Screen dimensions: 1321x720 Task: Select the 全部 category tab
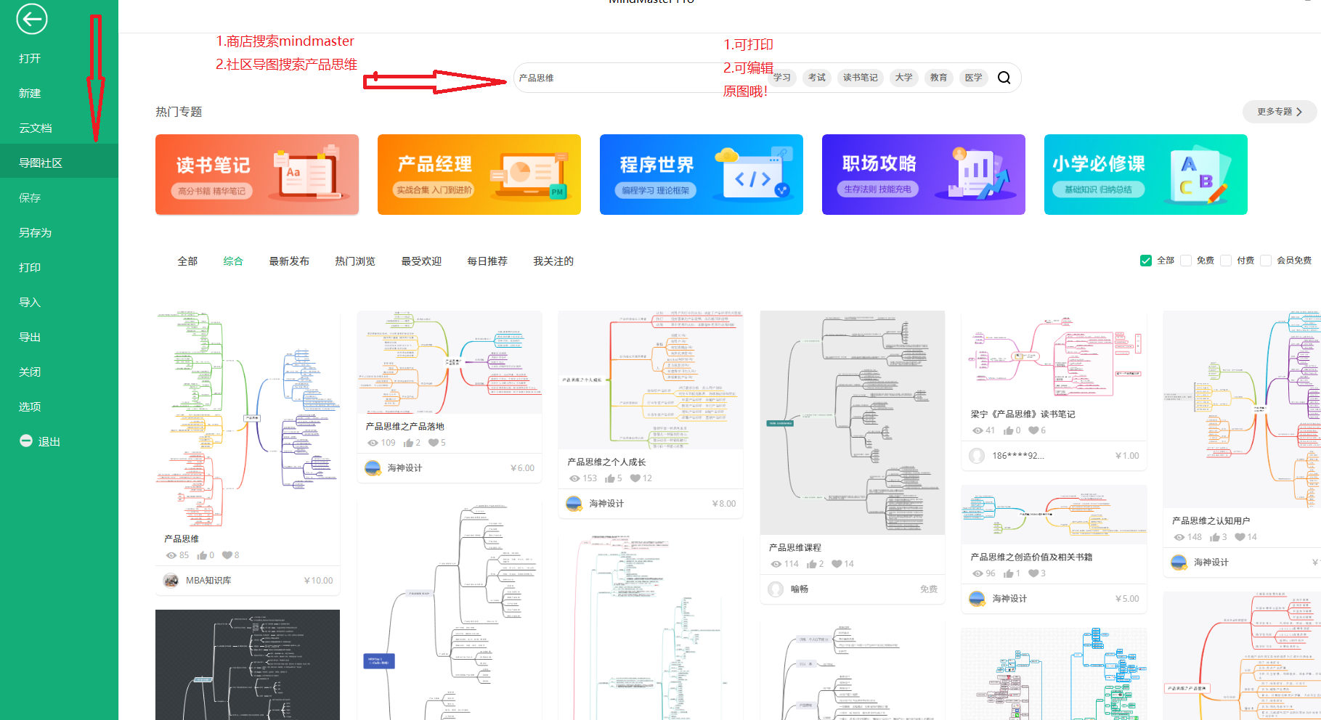tap(187, 261)
